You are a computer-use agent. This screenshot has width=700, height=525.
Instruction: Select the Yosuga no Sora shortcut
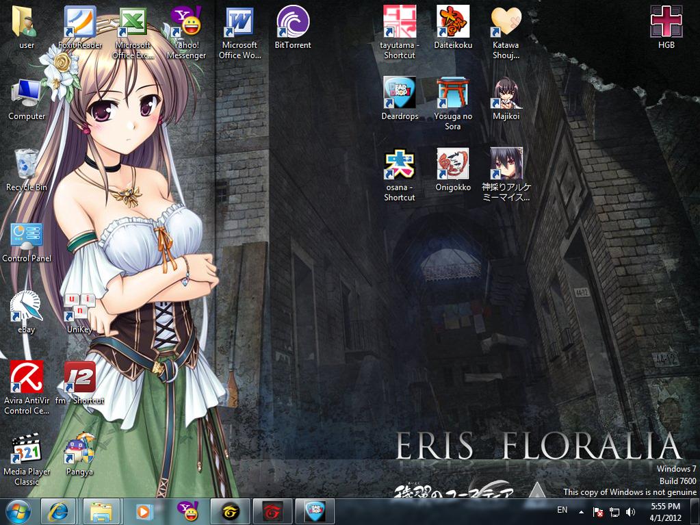(x=452, y=93)
